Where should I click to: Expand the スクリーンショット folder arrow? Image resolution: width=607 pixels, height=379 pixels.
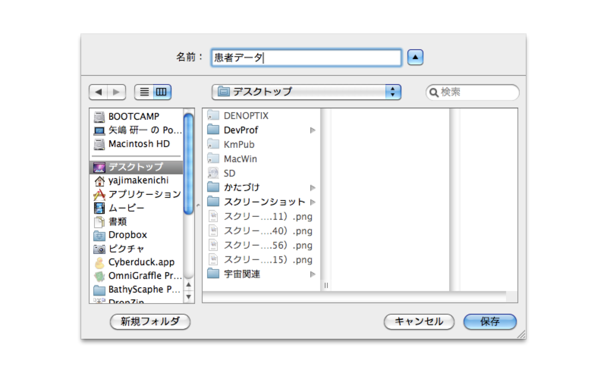pos(313,202)
